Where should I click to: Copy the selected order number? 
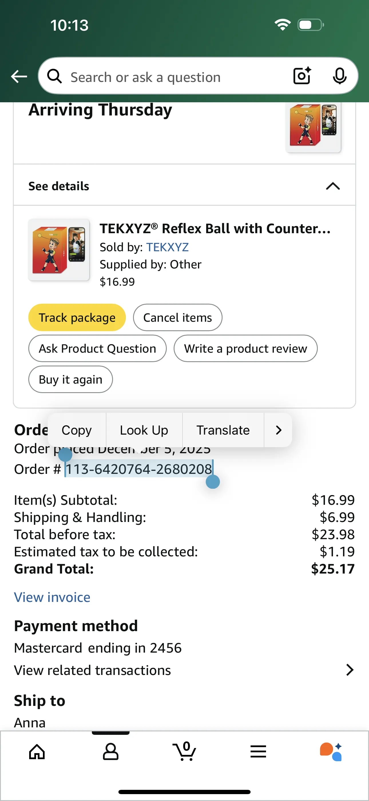[x=76, y=430]
